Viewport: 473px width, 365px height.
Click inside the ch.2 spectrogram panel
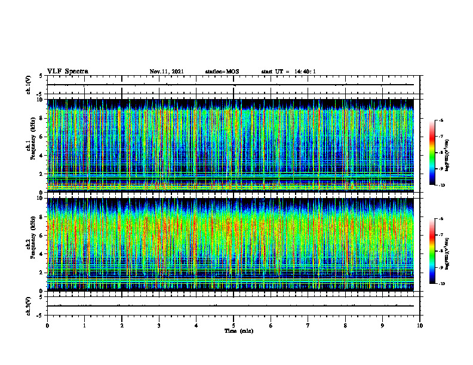coord(231,245)
